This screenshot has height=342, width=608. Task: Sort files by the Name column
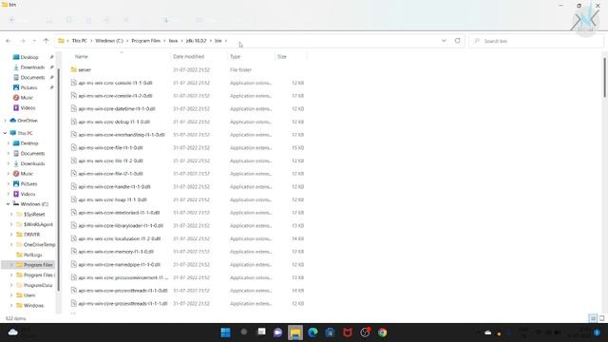tap(82, 57)
